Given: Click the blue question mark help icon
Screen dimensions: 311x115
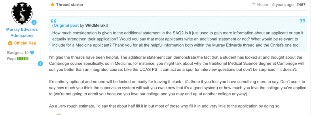Looking at the screenshot, I should 40,64.
